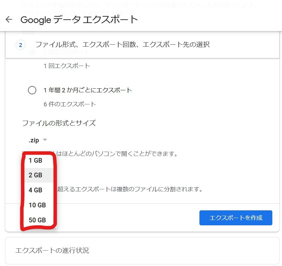Select the faded 1 回エクスポート radio button

point(32,52)
